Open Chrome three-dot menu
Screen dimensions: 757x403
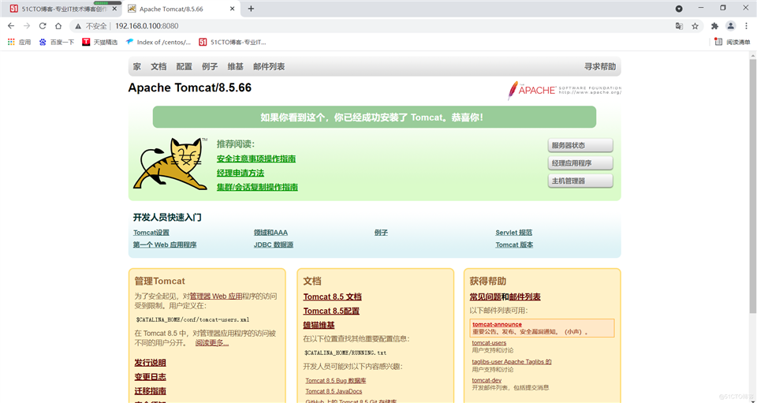click(x=747, y=26)
